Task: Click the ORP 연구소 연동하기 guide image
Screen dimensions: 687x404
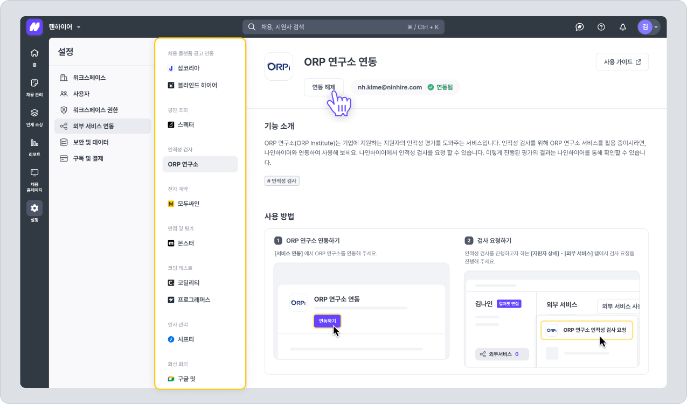Action: click(x=361, y=311)
